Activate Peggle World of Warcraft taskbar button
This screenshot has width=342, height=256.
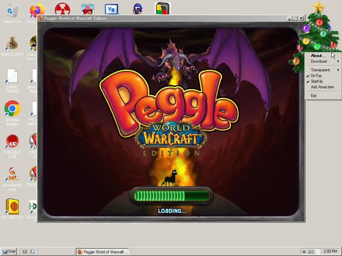tap(103, 252)
